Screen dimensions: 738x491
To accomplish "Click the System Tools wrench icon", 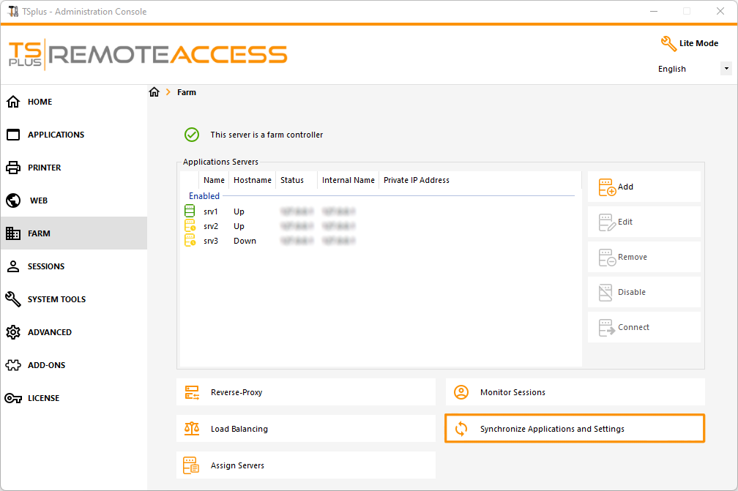I will click(x=13, y=299).
